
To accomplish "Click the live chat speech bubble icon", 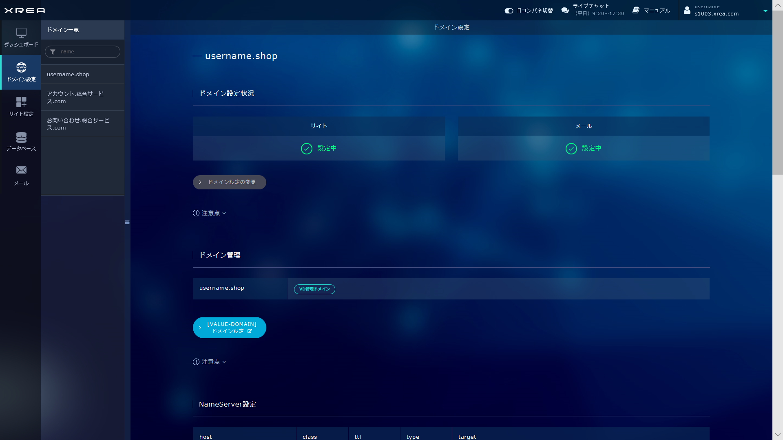I will pos(565,10).
